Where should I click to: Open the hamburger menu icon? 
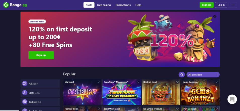(x=233, y=5)
